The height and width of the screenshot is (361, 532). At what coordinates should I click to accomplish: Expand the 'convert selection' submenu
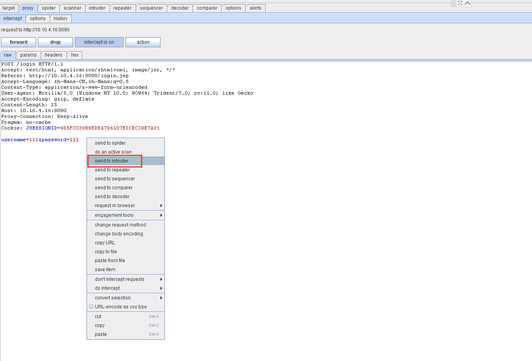(x=125, y=298)
